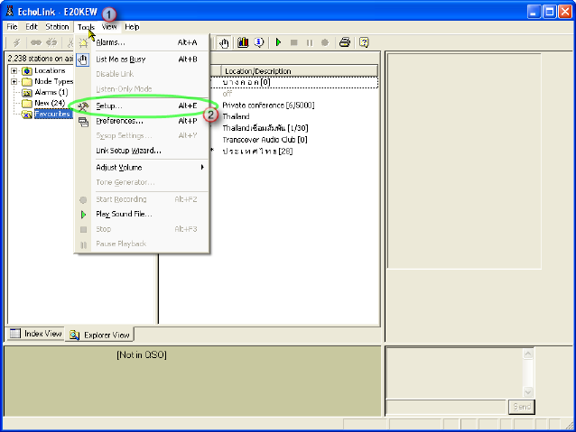The height and width of the screenshot is (432, 576).
Task: Click the Location/Description column header
Action: (300, 71)
